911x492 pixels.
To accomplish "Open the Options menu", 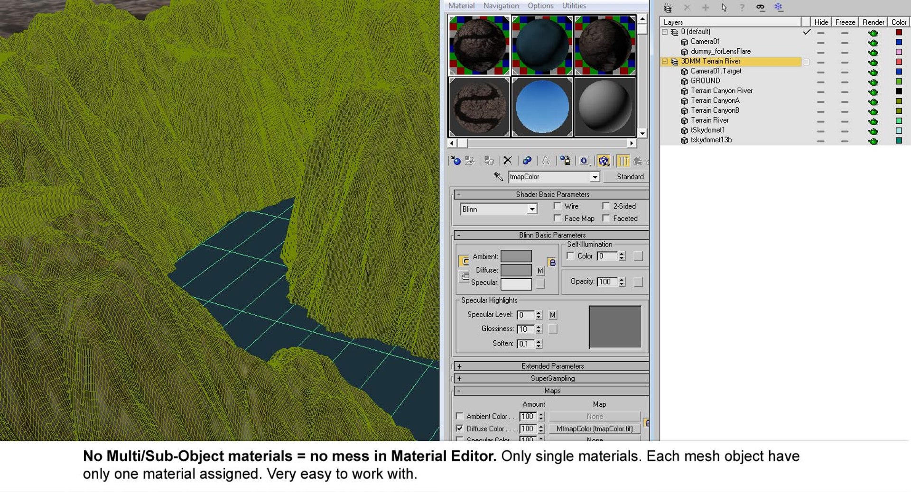I will click(540, 6).
